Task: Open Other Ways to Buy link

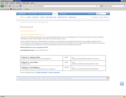Action: (x=51, y=17)
